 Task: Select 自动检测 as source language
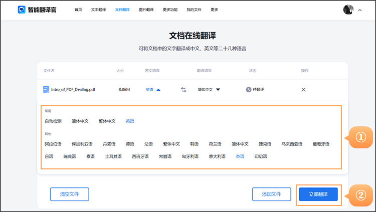pyautogui.click(x=53, y=121)
